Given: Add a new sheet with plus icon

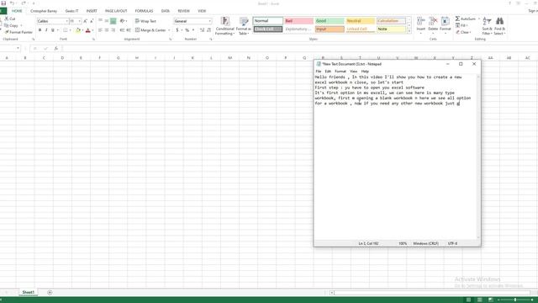Looking at the screenshot, I should coord(50,292).
